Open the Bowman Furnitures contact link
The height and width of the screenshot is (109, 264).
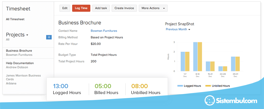coord(104,31)
